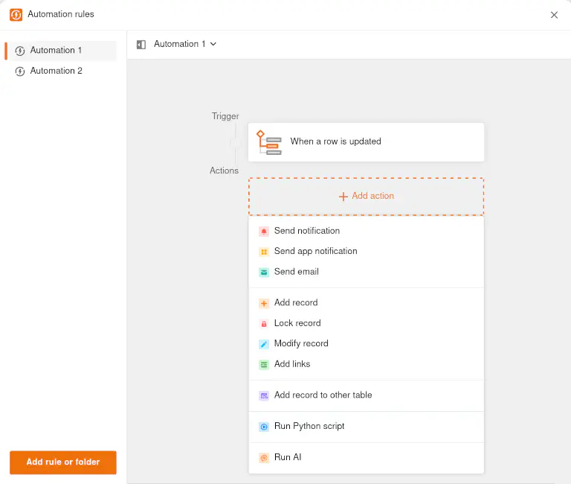
Task: Choose Add record to other table
Action: click(x=323, y=395)
